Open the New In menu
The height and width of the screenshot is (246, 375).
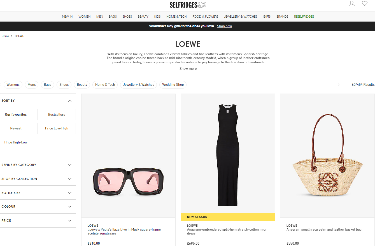[x=67, y=17]
